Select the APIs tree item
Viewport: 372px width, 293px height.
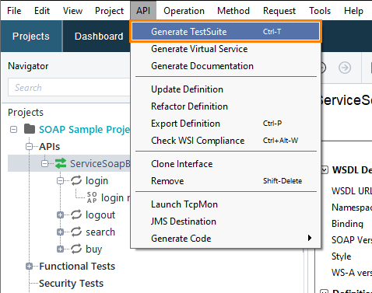pos(49,147)
